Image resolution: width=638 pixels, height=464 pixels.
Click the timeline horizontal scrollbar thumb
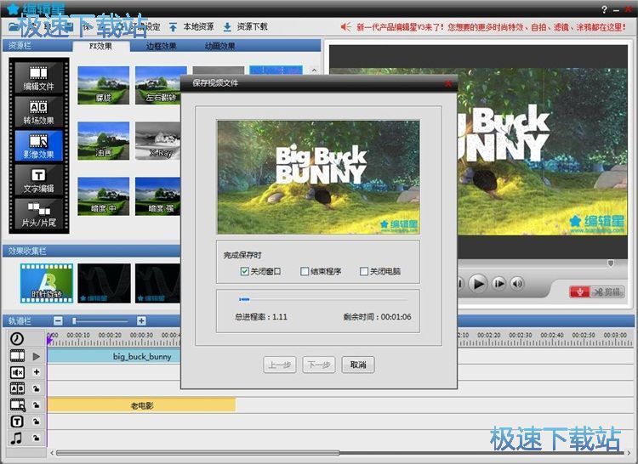click(x=197, y=453)
